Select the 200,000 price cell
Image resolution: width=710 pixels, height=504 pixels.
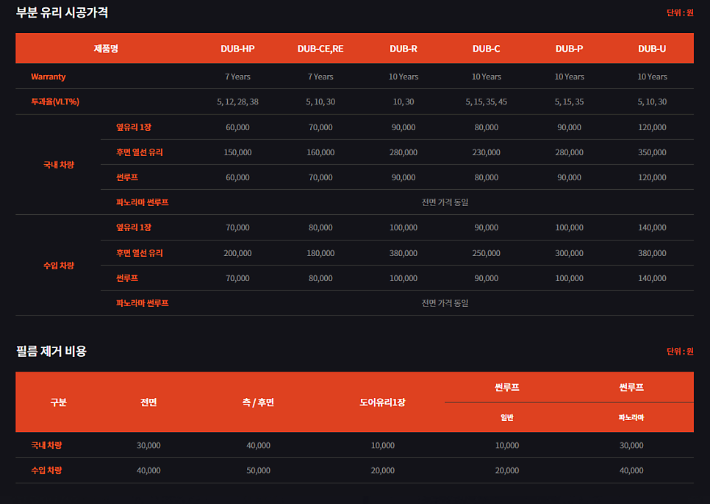[237, 253]
